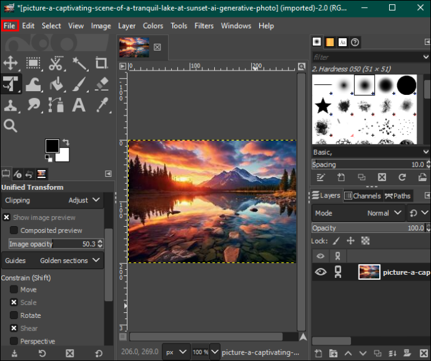This screenshot has height=361, width=431.
Task: Open the px units dropdown
Action: click(x=176, y=352)
